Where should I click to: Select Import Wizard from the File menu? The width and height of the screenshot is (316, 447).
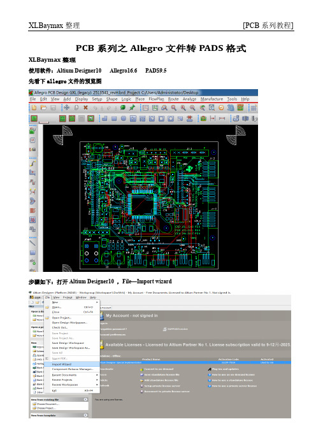pos(71,364)
